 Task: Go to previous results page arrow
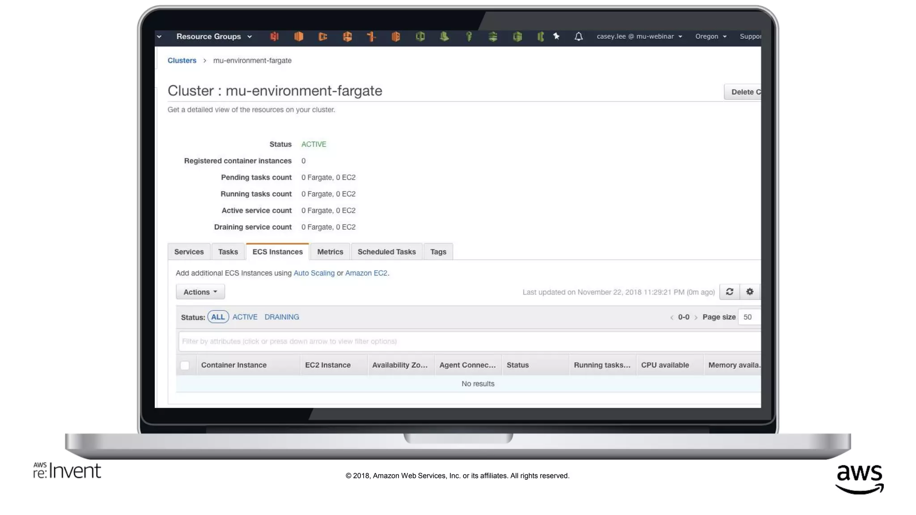[x=672, y=317]
